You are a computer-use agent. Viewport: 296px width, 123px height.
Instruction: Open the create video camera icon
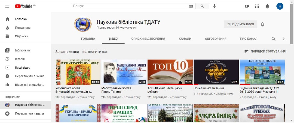247,6
